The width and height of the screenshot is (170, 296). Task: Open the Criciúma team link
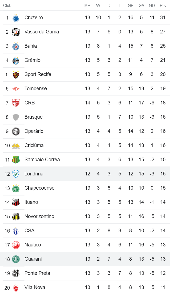tap(34, 145)
